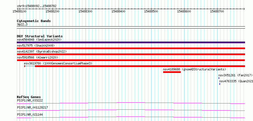Open nsv6142397 (ByrskaBishop2022) variant label

[x=42, y=51]
